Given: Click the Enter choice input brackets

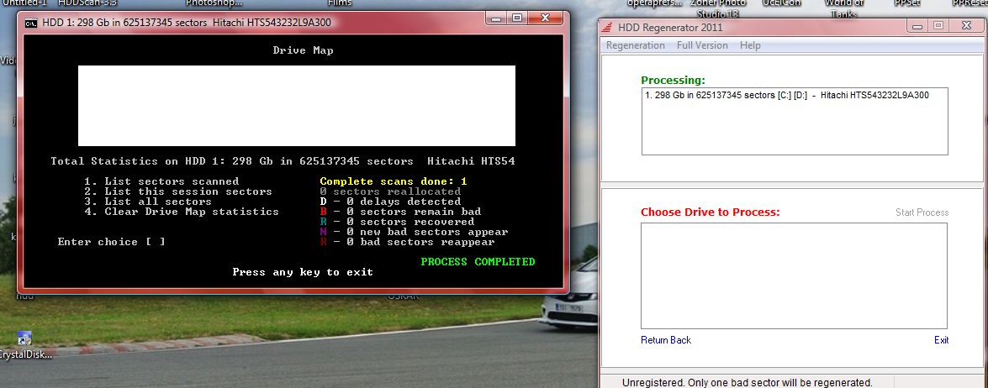Looking at the screenshot, I should coord(155,242).
